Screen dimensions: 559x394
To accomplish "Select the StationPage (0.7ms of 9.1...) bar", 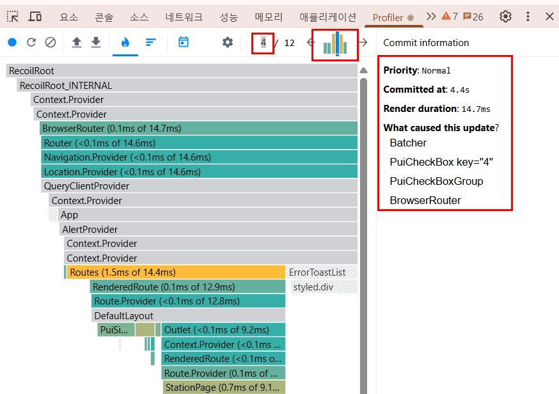I will click(x=224, y=387).
